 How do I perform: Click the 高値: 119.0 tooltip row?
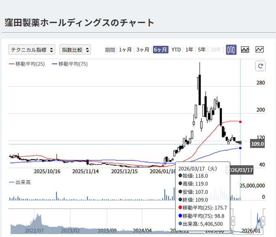coord(193,184)
